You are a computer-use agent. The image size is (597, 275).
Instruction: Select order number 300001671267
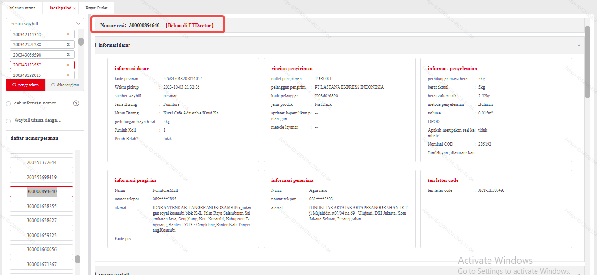[x=41, y=264]
